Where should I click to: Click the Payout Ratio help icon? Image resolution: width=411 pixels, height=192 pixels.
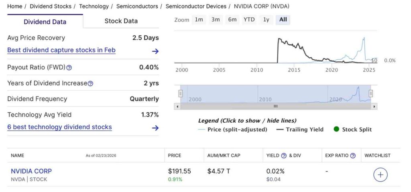point(69,68)
